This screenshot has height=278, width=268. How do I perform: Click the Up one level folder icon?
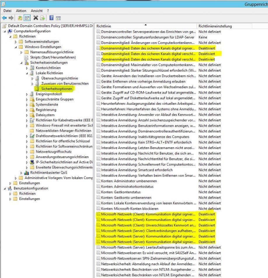coord(20,18)
